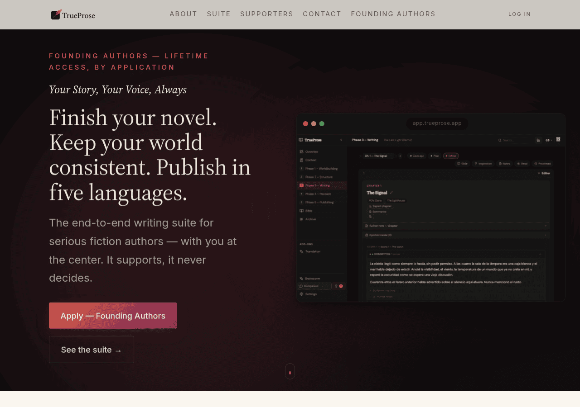Switch to the Concept tab

416,156
